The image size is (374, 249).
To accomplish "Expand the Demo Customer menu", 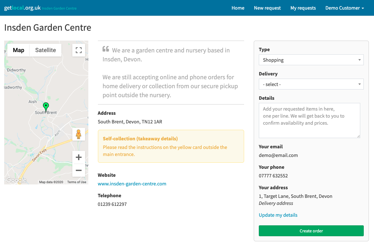I will pos(345,8).
